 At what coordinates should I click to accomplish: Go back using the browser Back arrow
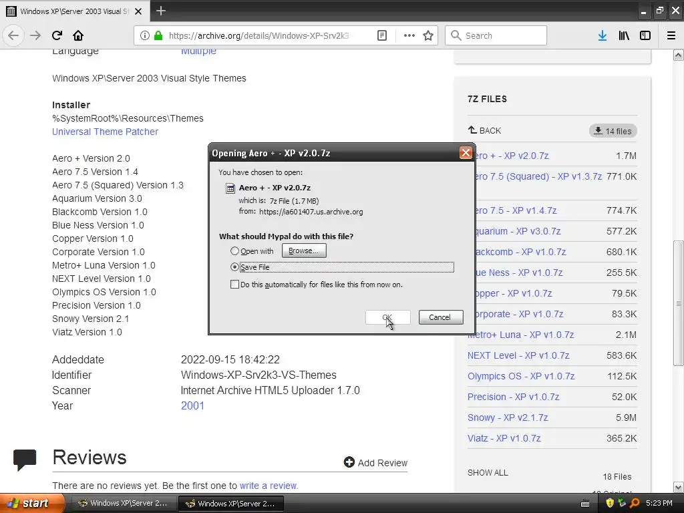[13, 35]
